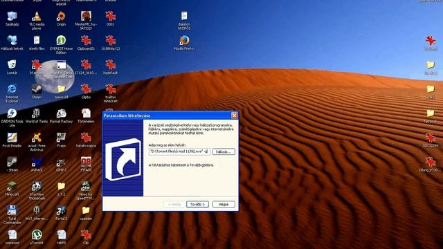Launch the FIFA 08 desktop icon
Image resolution: width=443 pixels, height=249 pixels.
point(86,162)
